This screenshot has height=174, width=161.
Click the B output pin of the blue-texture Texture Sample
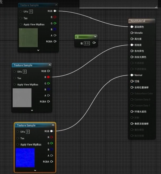point(52,149)
